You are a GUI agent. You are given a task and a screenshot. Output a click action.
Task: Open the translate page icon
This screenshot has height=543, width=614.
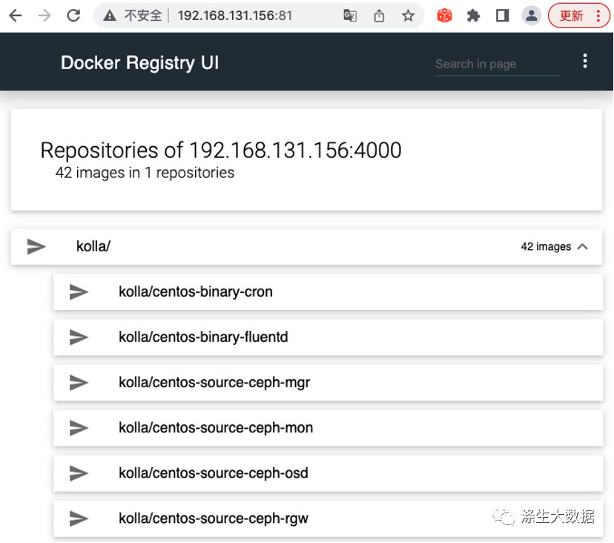click(x=350, y=16)
